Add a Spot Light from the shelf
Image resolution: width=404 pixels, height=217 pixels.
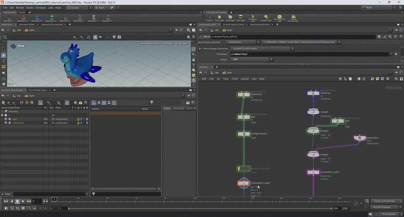pyautogui.click(x=230, y=18)
